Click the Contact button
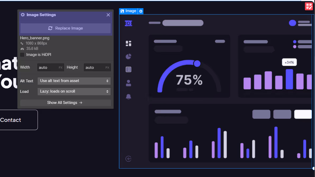The width and height of the screenshot is (315, 177). tap(11, 120)
